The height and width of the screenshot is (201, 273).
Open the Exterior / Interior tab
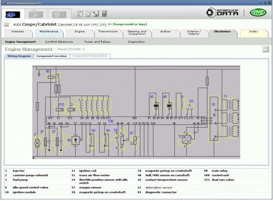[194, 33]
